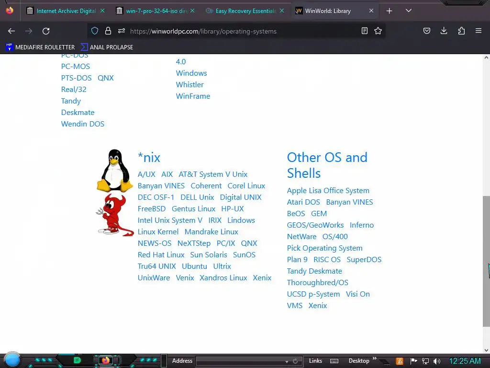Open Apple Lisa Office System link
Viewport: 490px width, 368px height.
pos(328,191)
